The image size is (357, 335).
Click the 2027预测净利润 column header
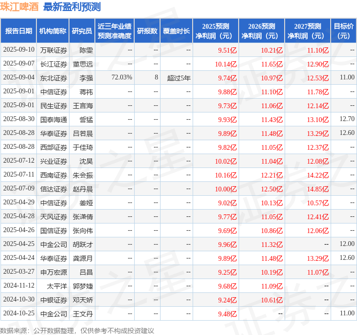[307, 31]
